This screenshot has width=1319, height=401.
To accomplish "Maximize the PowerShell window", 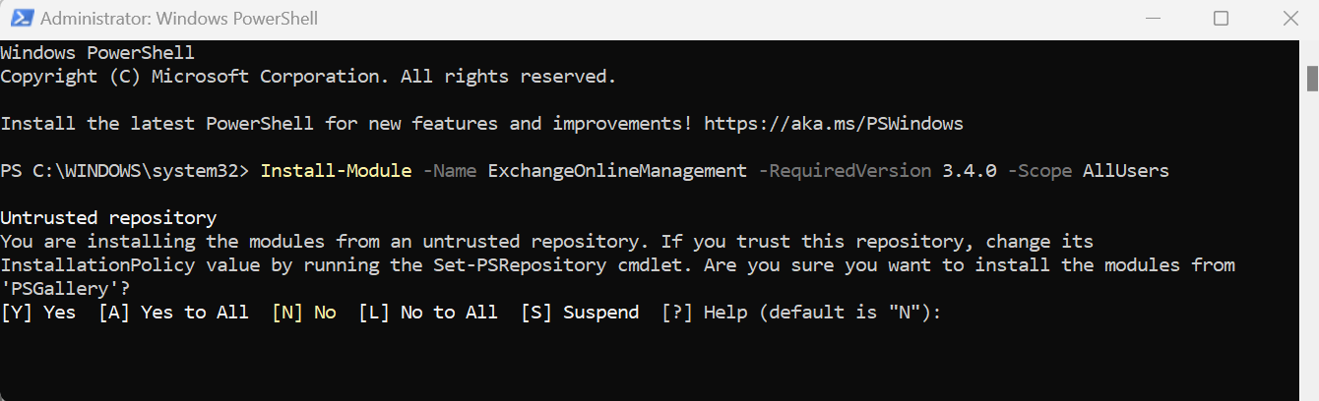I will pos(1221,19).
